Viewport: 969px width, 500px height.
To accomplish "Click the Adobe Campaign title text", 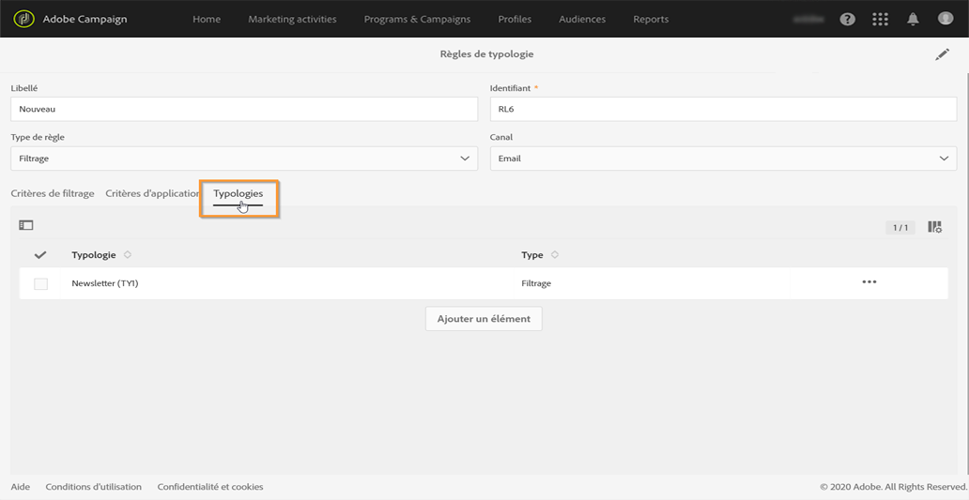I will 85,19.
